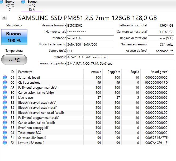Screen dimensions: 176x161
Task: Click the temperature -- °C indicator
Action: point(14,60)
